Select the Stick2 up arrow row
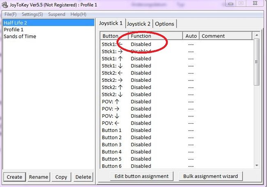Viewport: 267px width, 187px height. tap(177, 87)
